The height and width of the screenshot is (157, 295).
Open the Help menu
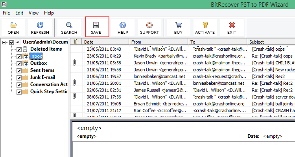(x=49, y=13)
